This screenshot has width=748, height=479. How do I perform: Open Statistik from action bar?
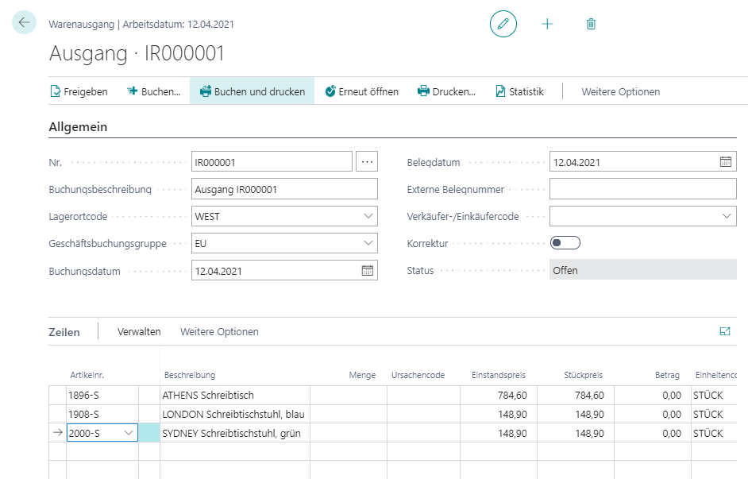point(519,91)
